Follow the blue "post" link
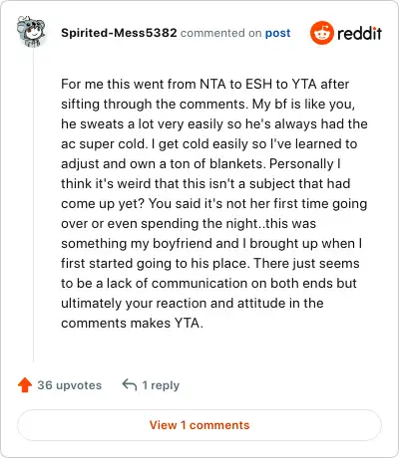This screenshot has height=458, width=399. tap(277, 33)
